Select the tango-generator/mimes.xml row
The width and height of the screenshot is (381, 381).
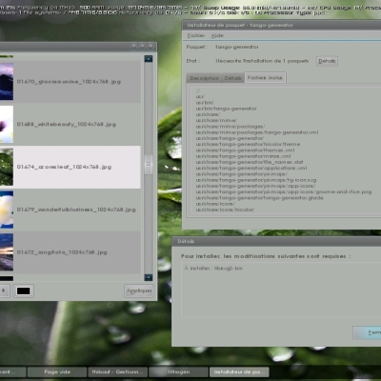243,156
